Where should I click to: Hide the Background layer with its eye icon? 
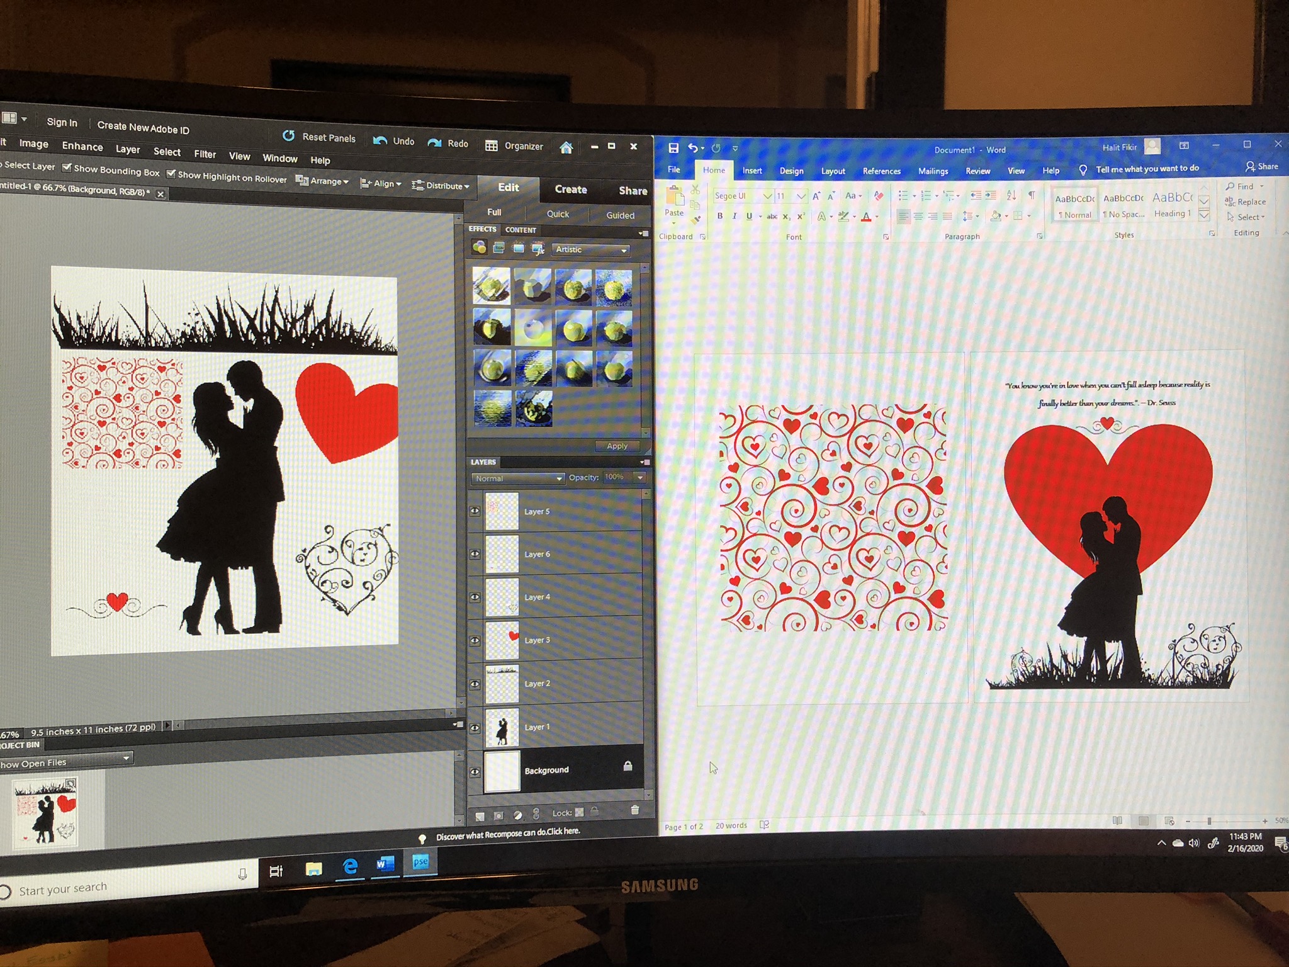[x=475, y=772]
